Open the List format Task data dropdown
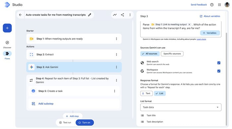The height and width of the screenshot is (129, 232). [x=181, y=107]
